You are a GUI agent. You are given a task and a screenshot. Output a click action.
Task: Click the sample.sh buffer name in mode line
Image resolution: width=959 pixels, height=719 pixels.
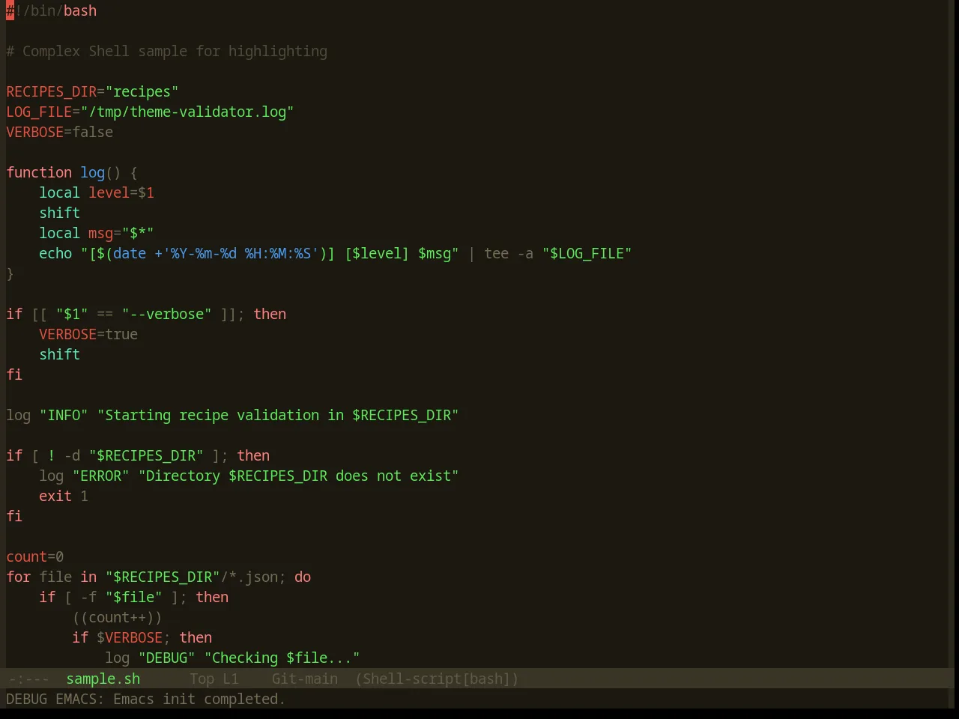click(x=103, y=679)
